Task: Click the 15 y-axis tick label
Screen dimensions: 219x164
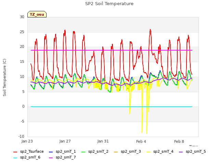Action: (x=22, y=61)
